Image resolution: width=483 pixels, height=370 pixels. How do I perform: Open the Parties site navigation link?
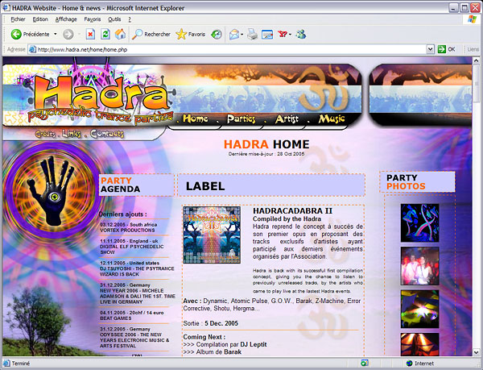click(241, 119)
